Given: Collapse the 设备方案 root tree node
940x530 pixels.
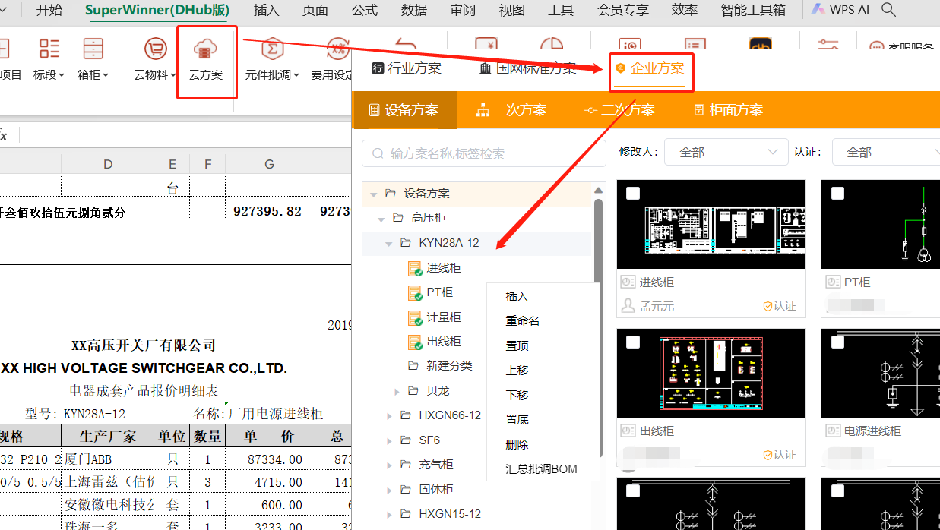Looking at the screenshot, I should coord(373,194).
